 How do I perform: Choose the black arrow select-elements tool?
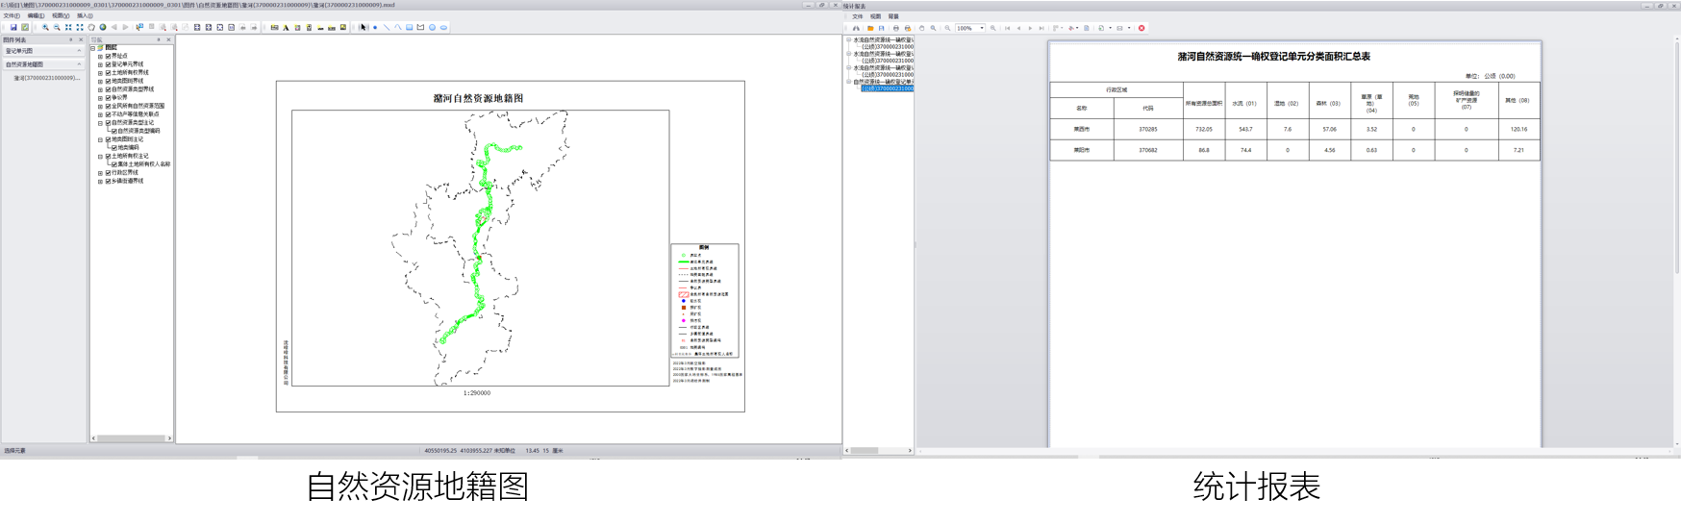pos(363,28)
